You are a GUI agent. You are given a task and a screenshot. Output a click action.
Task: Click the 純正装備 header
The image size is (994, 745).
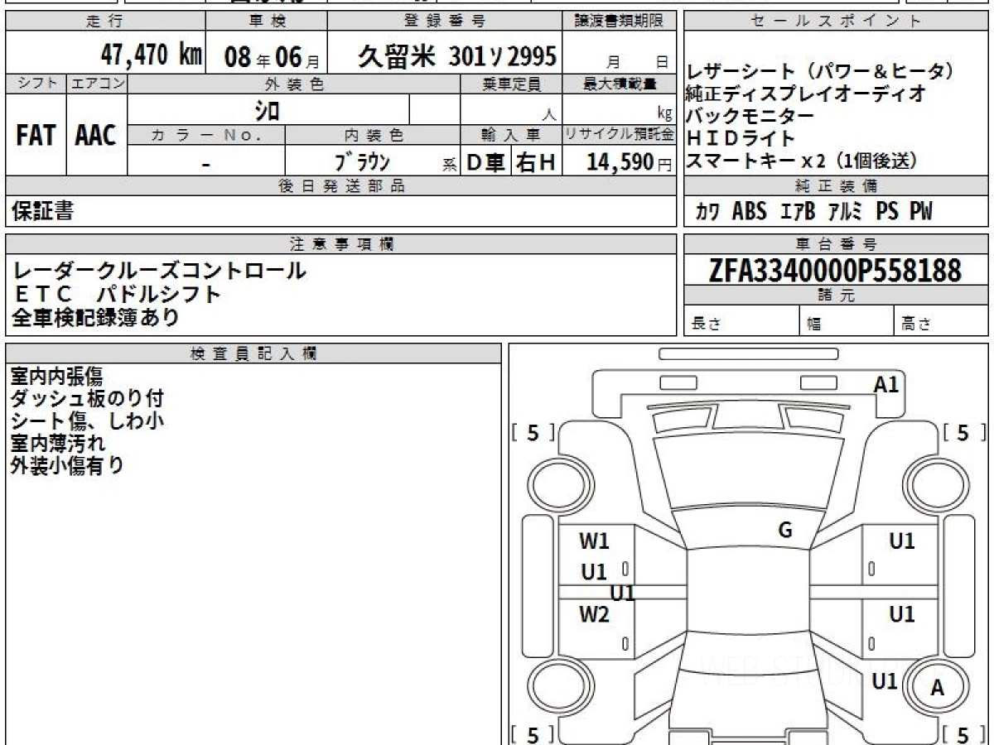point(835,186)
